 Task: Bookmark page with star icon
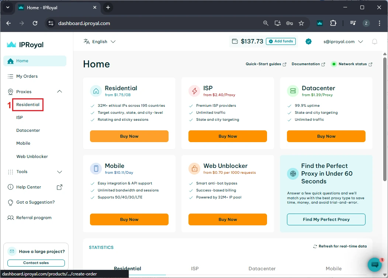pyautogui.click(x=301, y=23)
